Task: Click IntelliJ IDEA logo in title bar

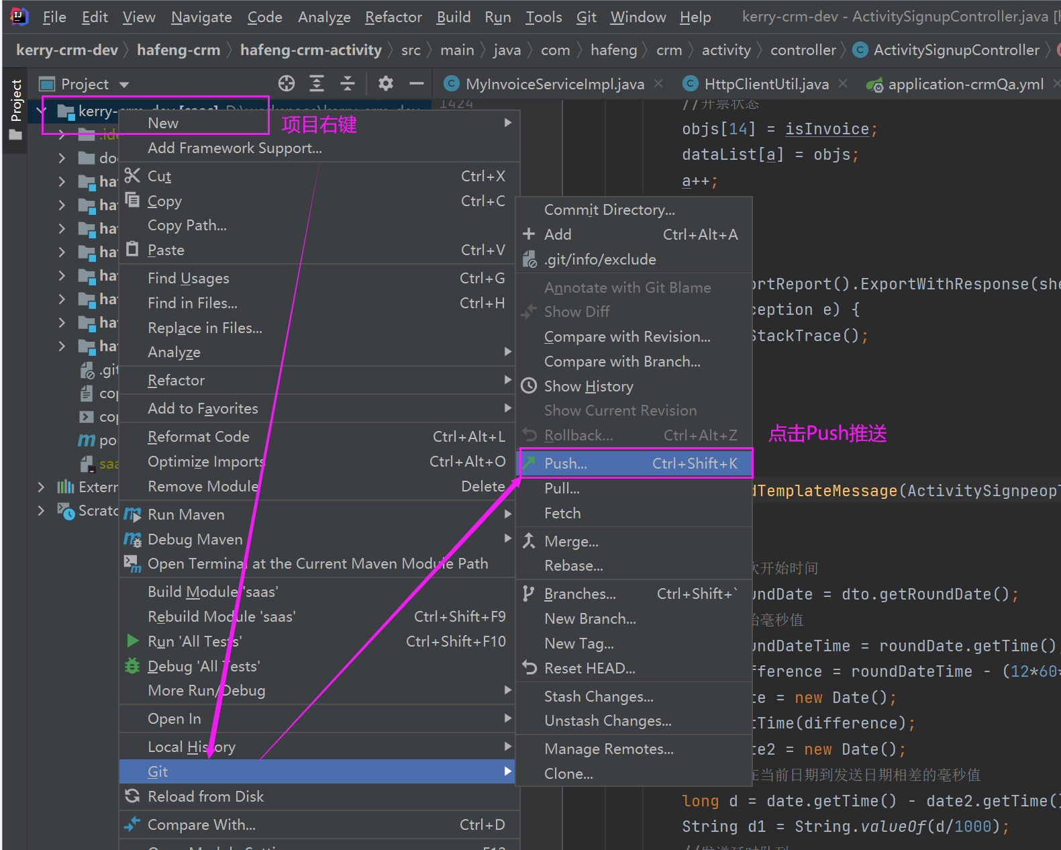Action: (x=19, y=16)
